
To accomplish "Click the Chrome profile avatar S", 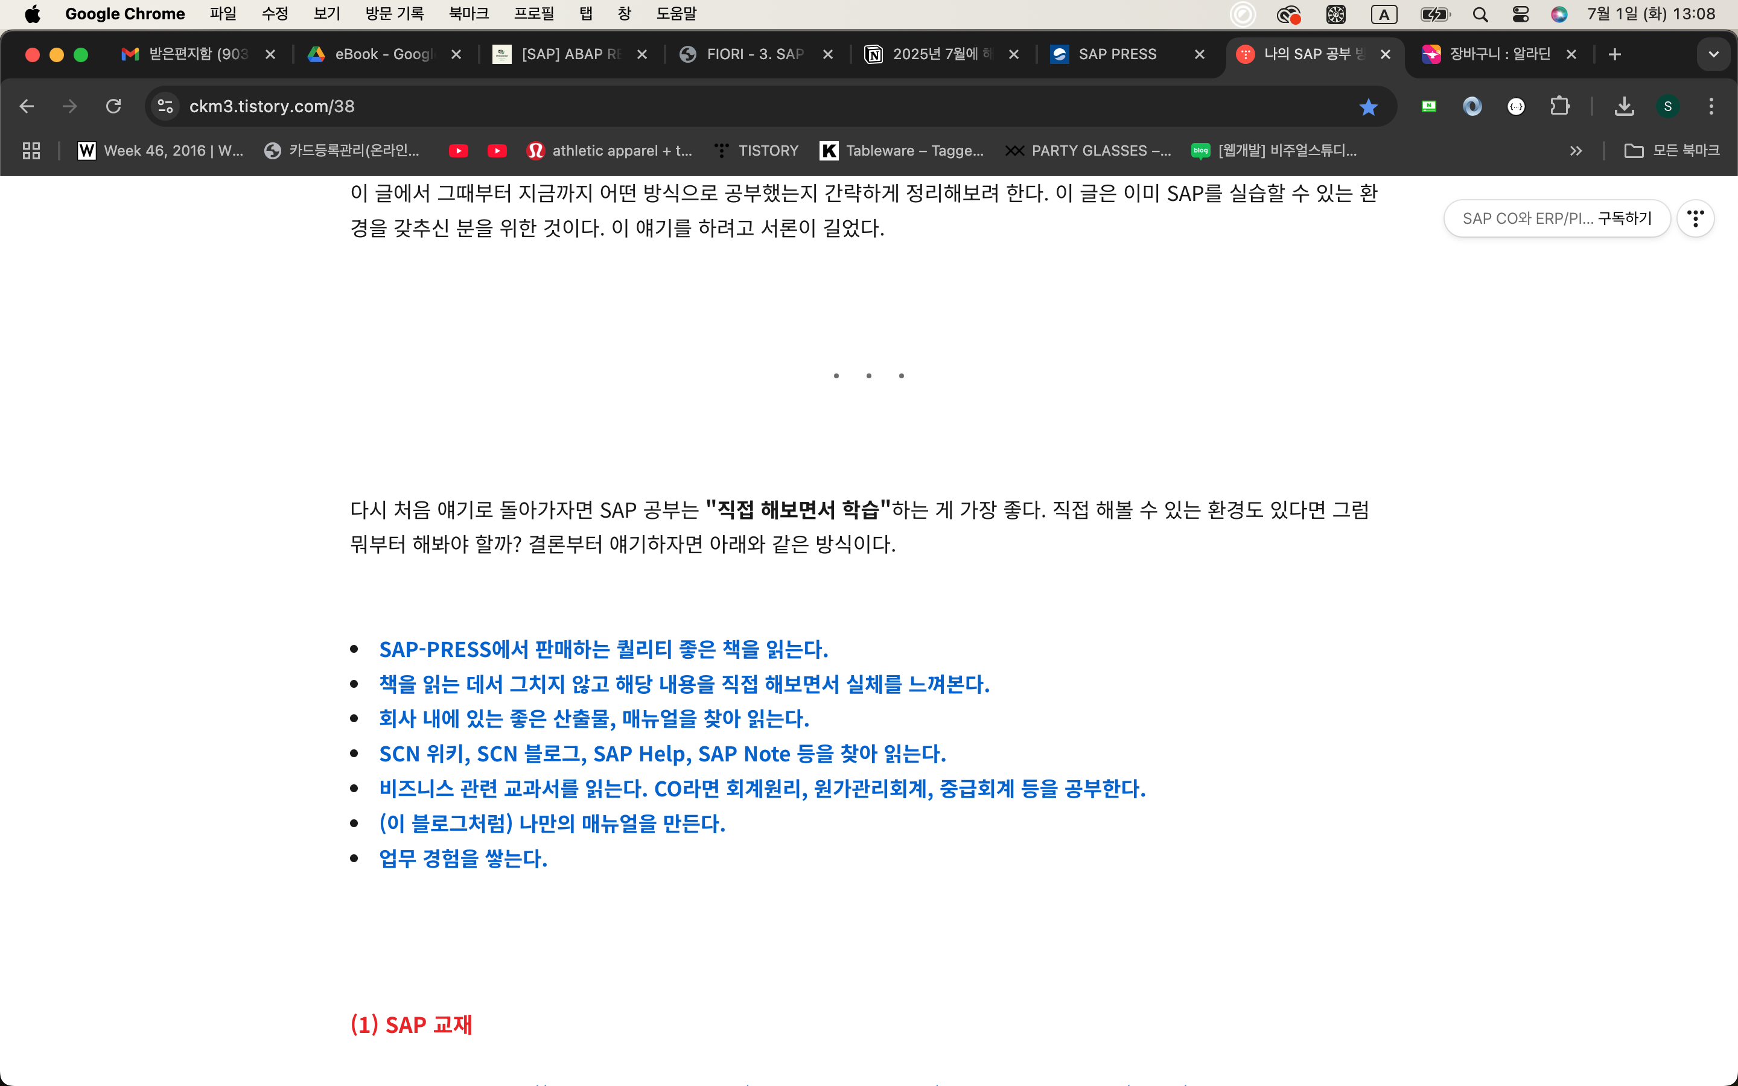I will (x=1667, y=106).
